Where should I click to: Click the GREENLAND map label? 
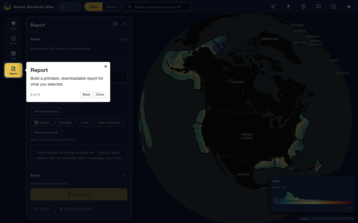(270, 39)
